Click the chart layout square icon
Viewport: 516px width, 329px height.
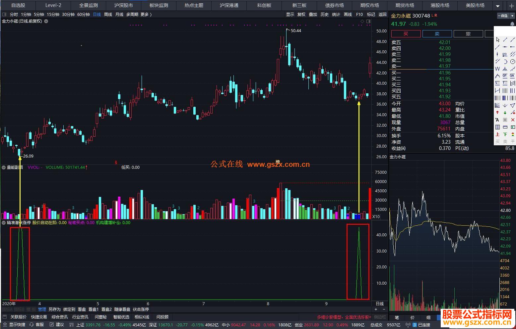pos(368,21)
